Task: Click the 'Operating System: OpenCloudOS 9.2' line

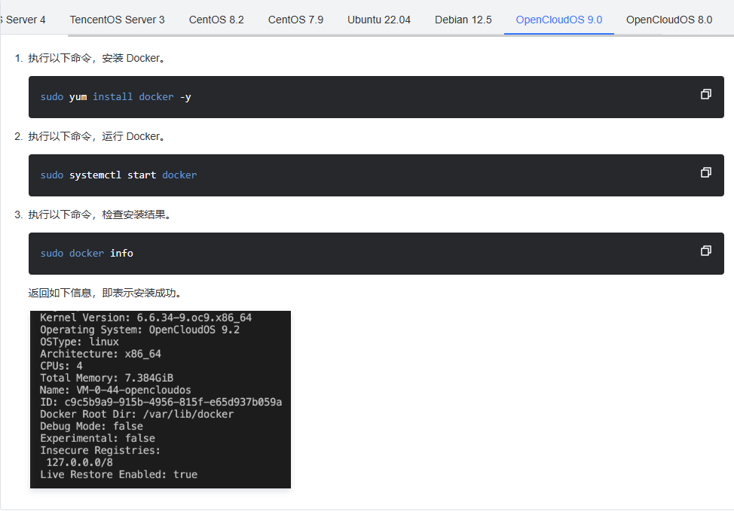Action: click(x=140, y=330)
